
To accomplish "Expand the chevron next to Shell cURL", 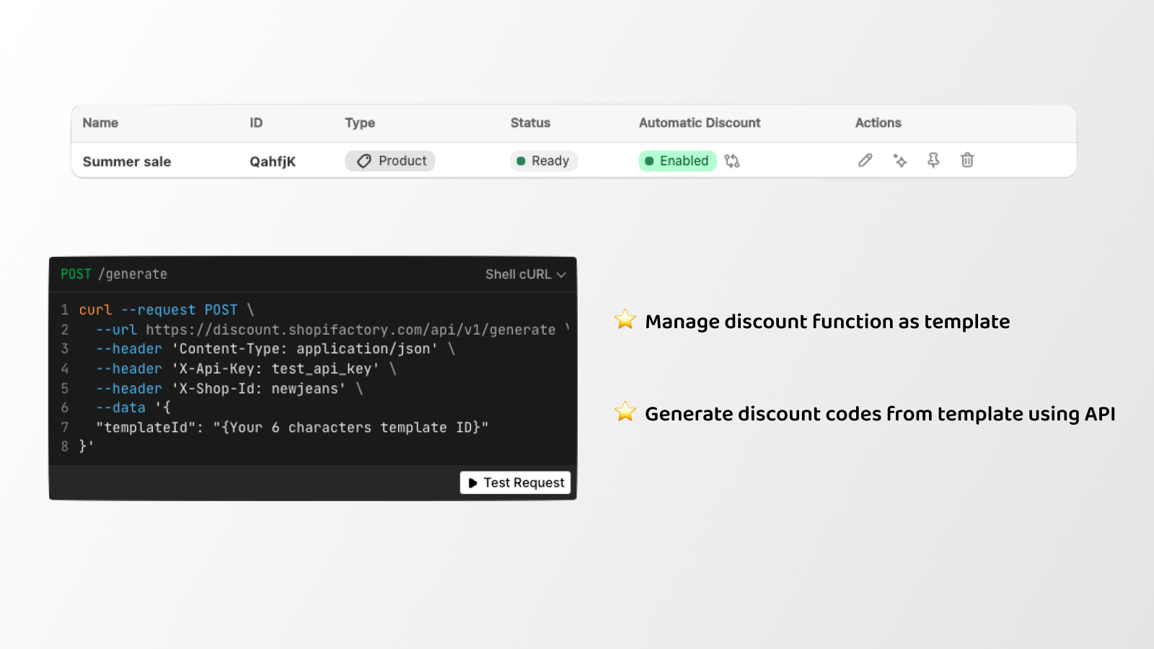I will (561, 274).
